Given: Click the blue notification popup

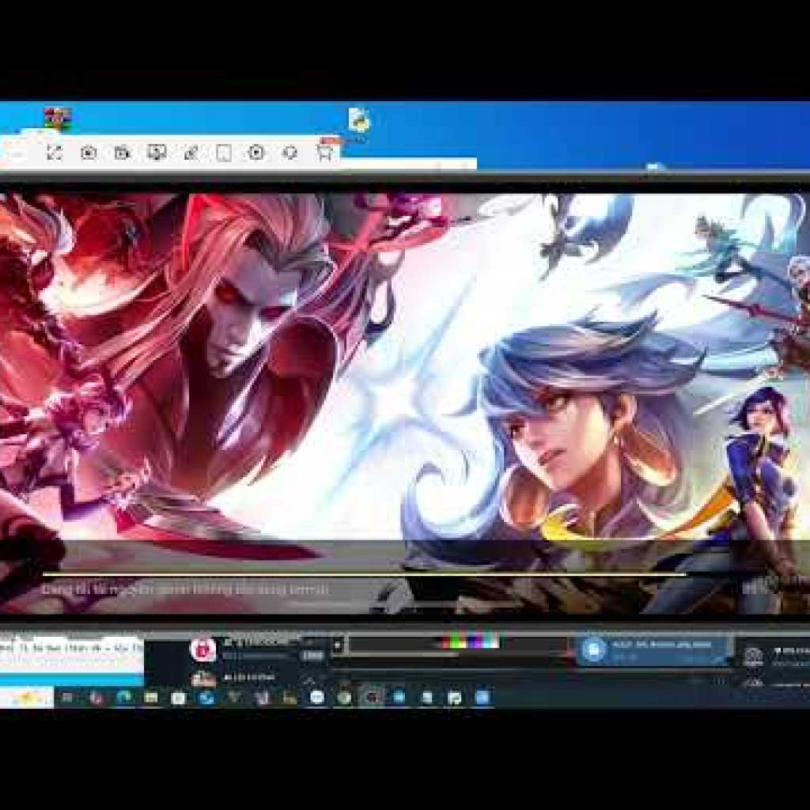Looking at the screenshot, I should click(x=653, y=649).
